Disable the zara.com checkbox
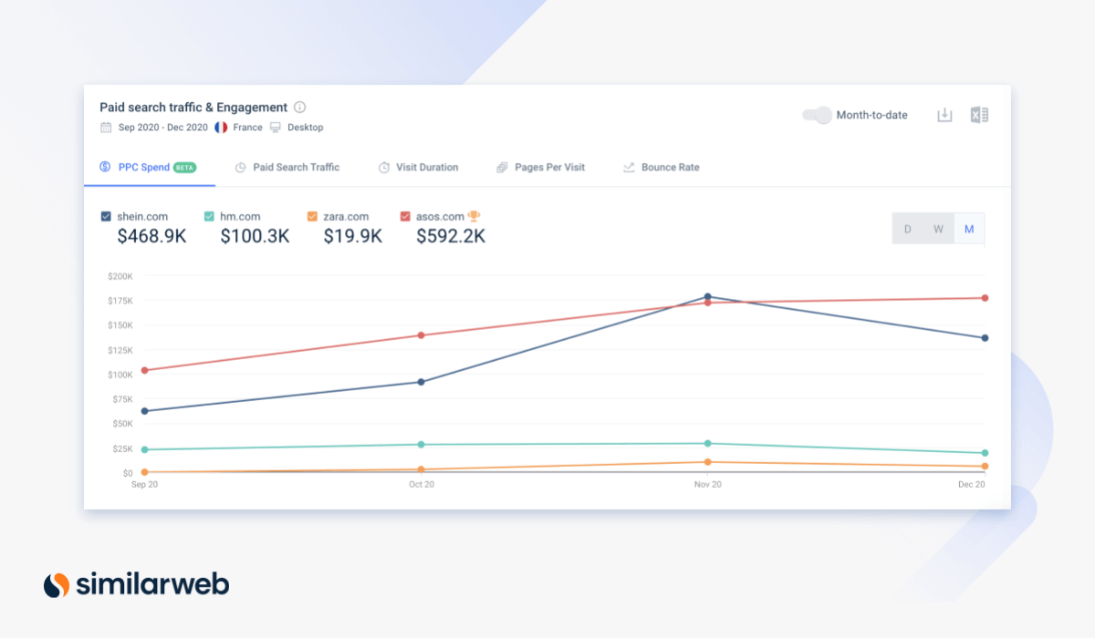Viewport: 1095px width, 638px height. 313,217
